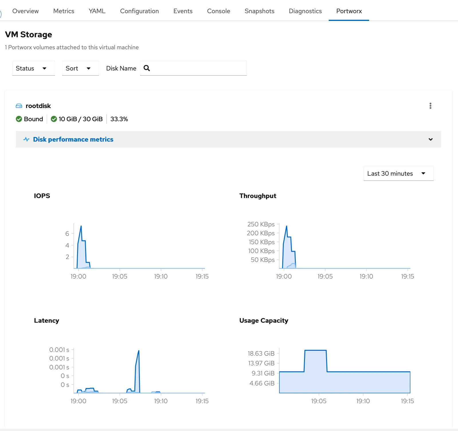Open the Last 30 minutes time range dropdown

tap(398, 173)
